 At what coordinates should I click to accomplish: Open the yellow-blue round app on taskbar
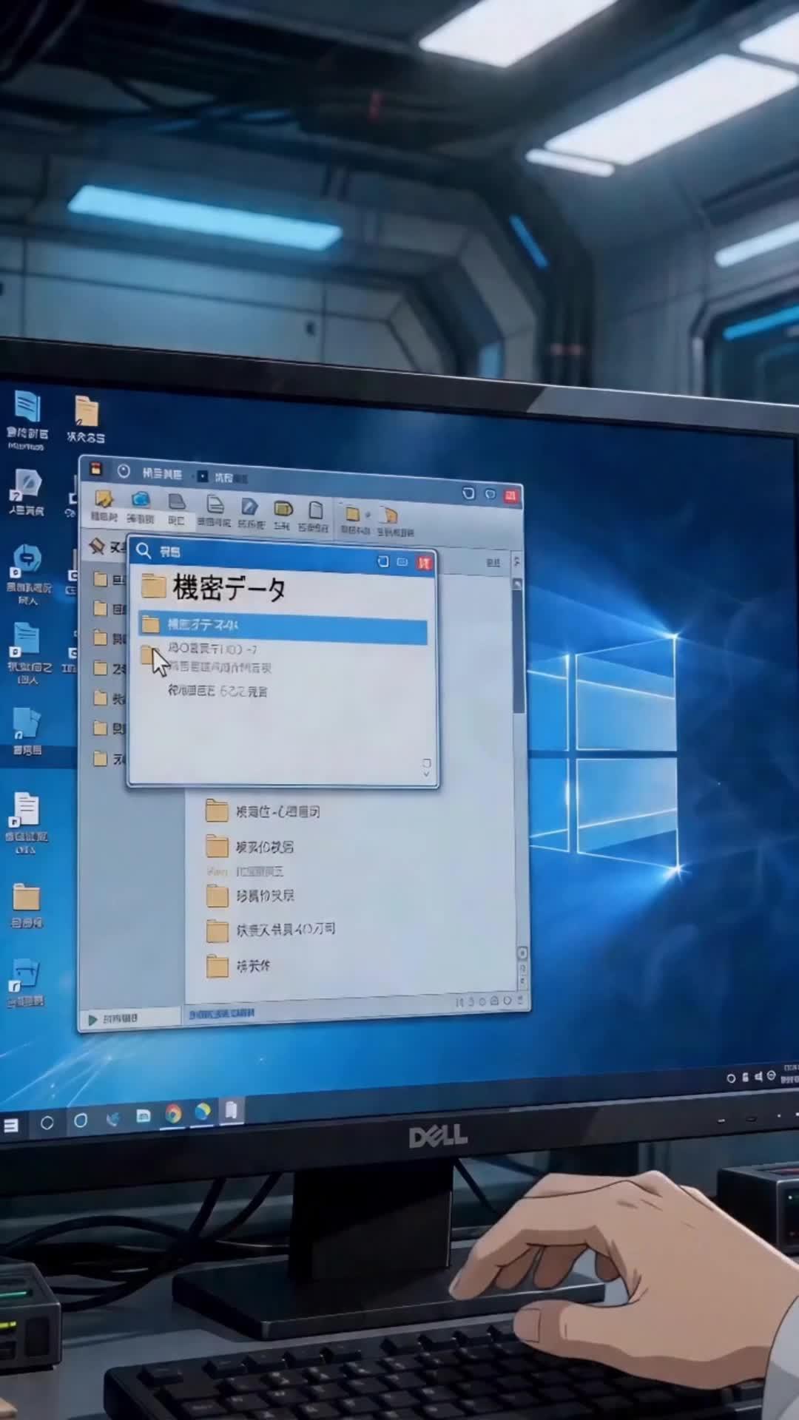click(203, 1112)
